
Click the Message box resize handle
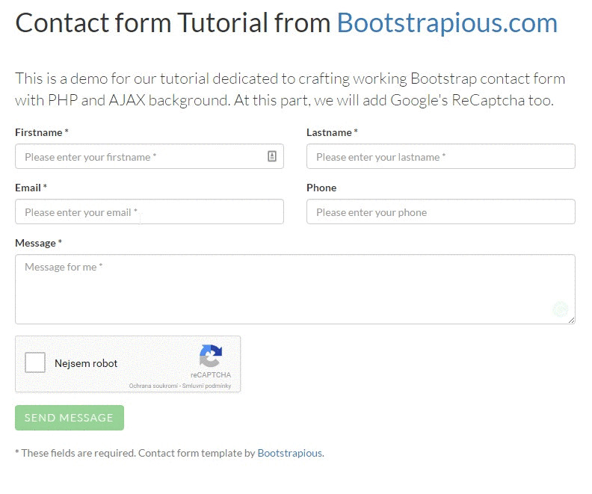[572, 321]
